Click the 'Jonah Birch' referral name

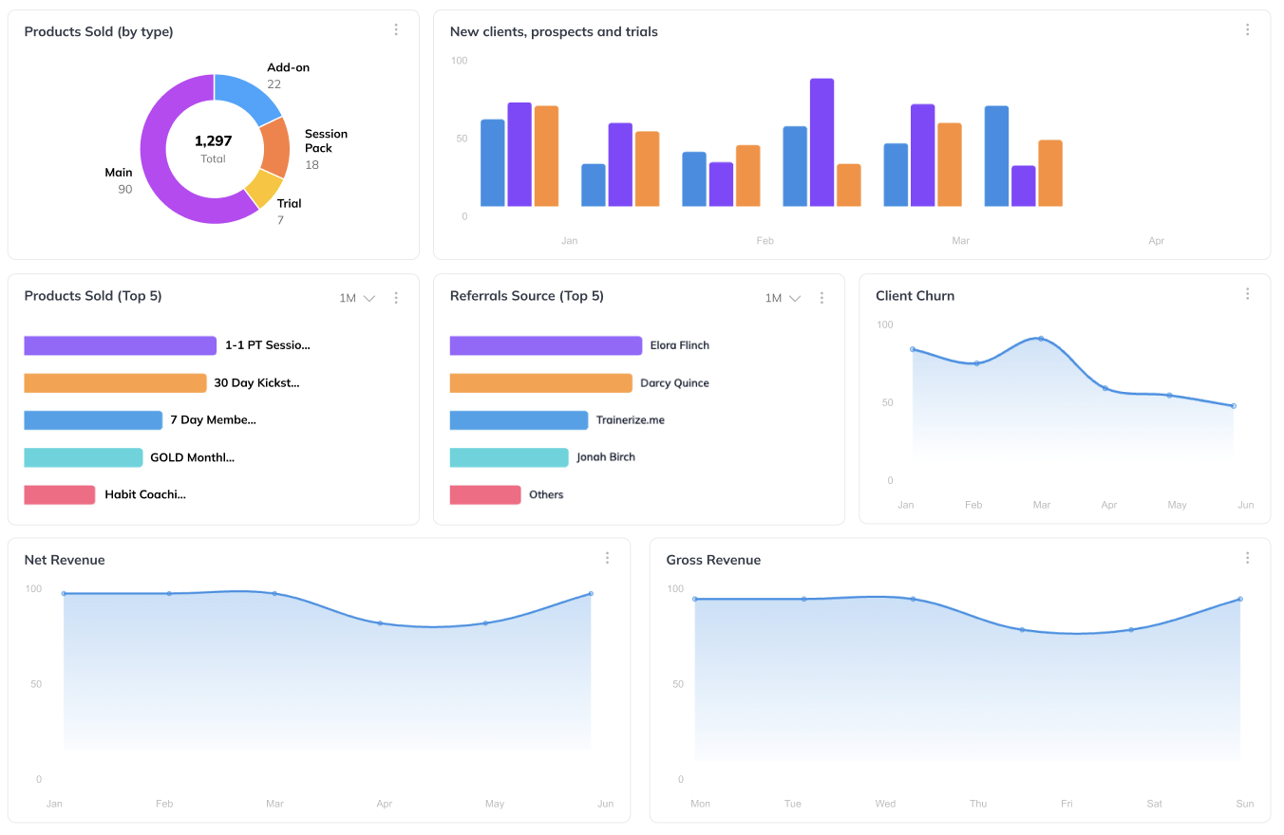coord(606,457)
